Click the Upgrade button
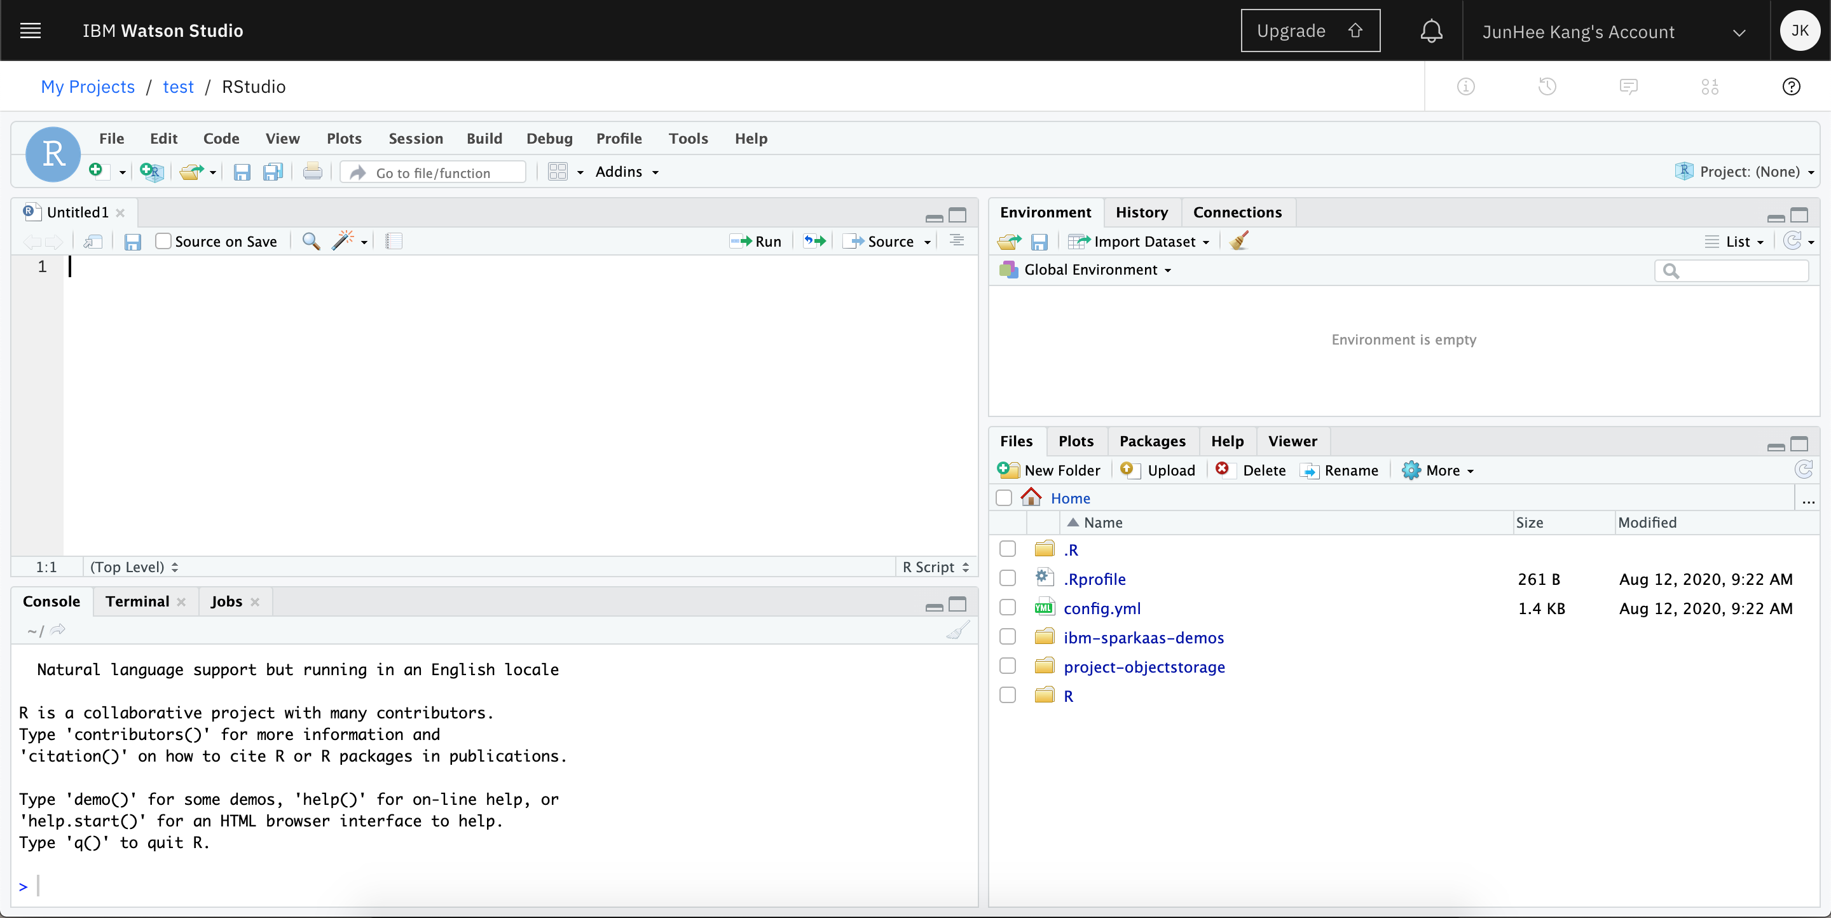The width and height of the screenshot is (1831, 918). point(1309,31)
